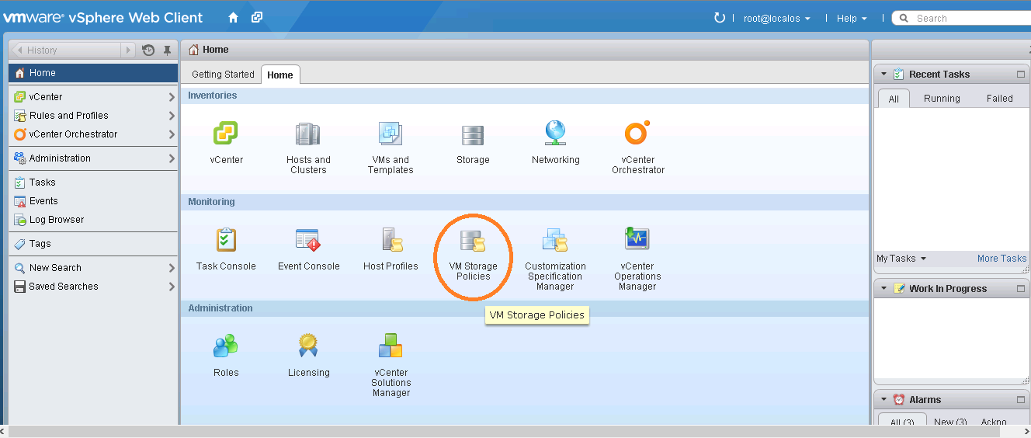Pin the navigator with the pin icon
The image size is (1031, 438).
click(167, 50)
